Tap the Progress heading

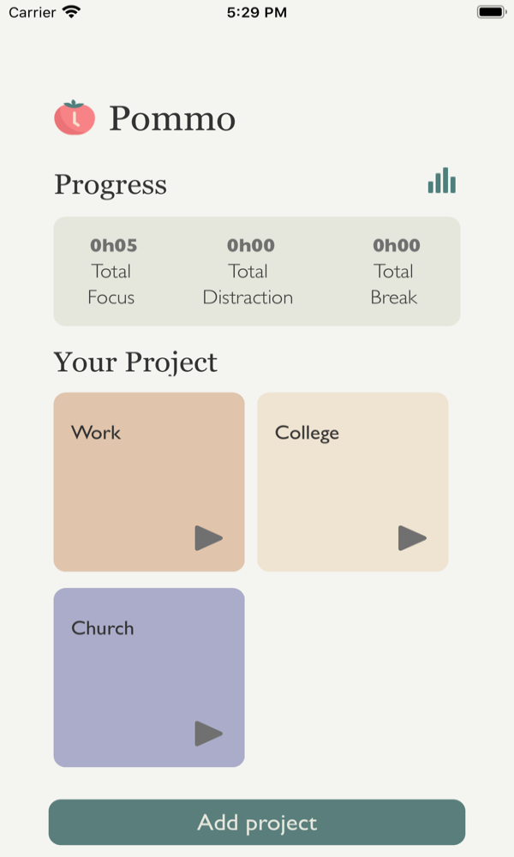click(111, 185)
